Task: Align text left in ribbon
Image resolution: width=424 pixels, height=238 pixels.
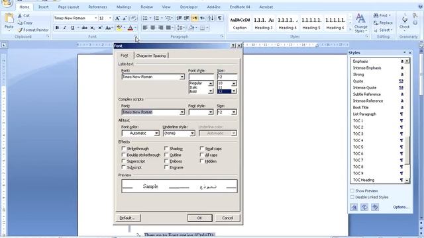Action: tap(145, 28)
